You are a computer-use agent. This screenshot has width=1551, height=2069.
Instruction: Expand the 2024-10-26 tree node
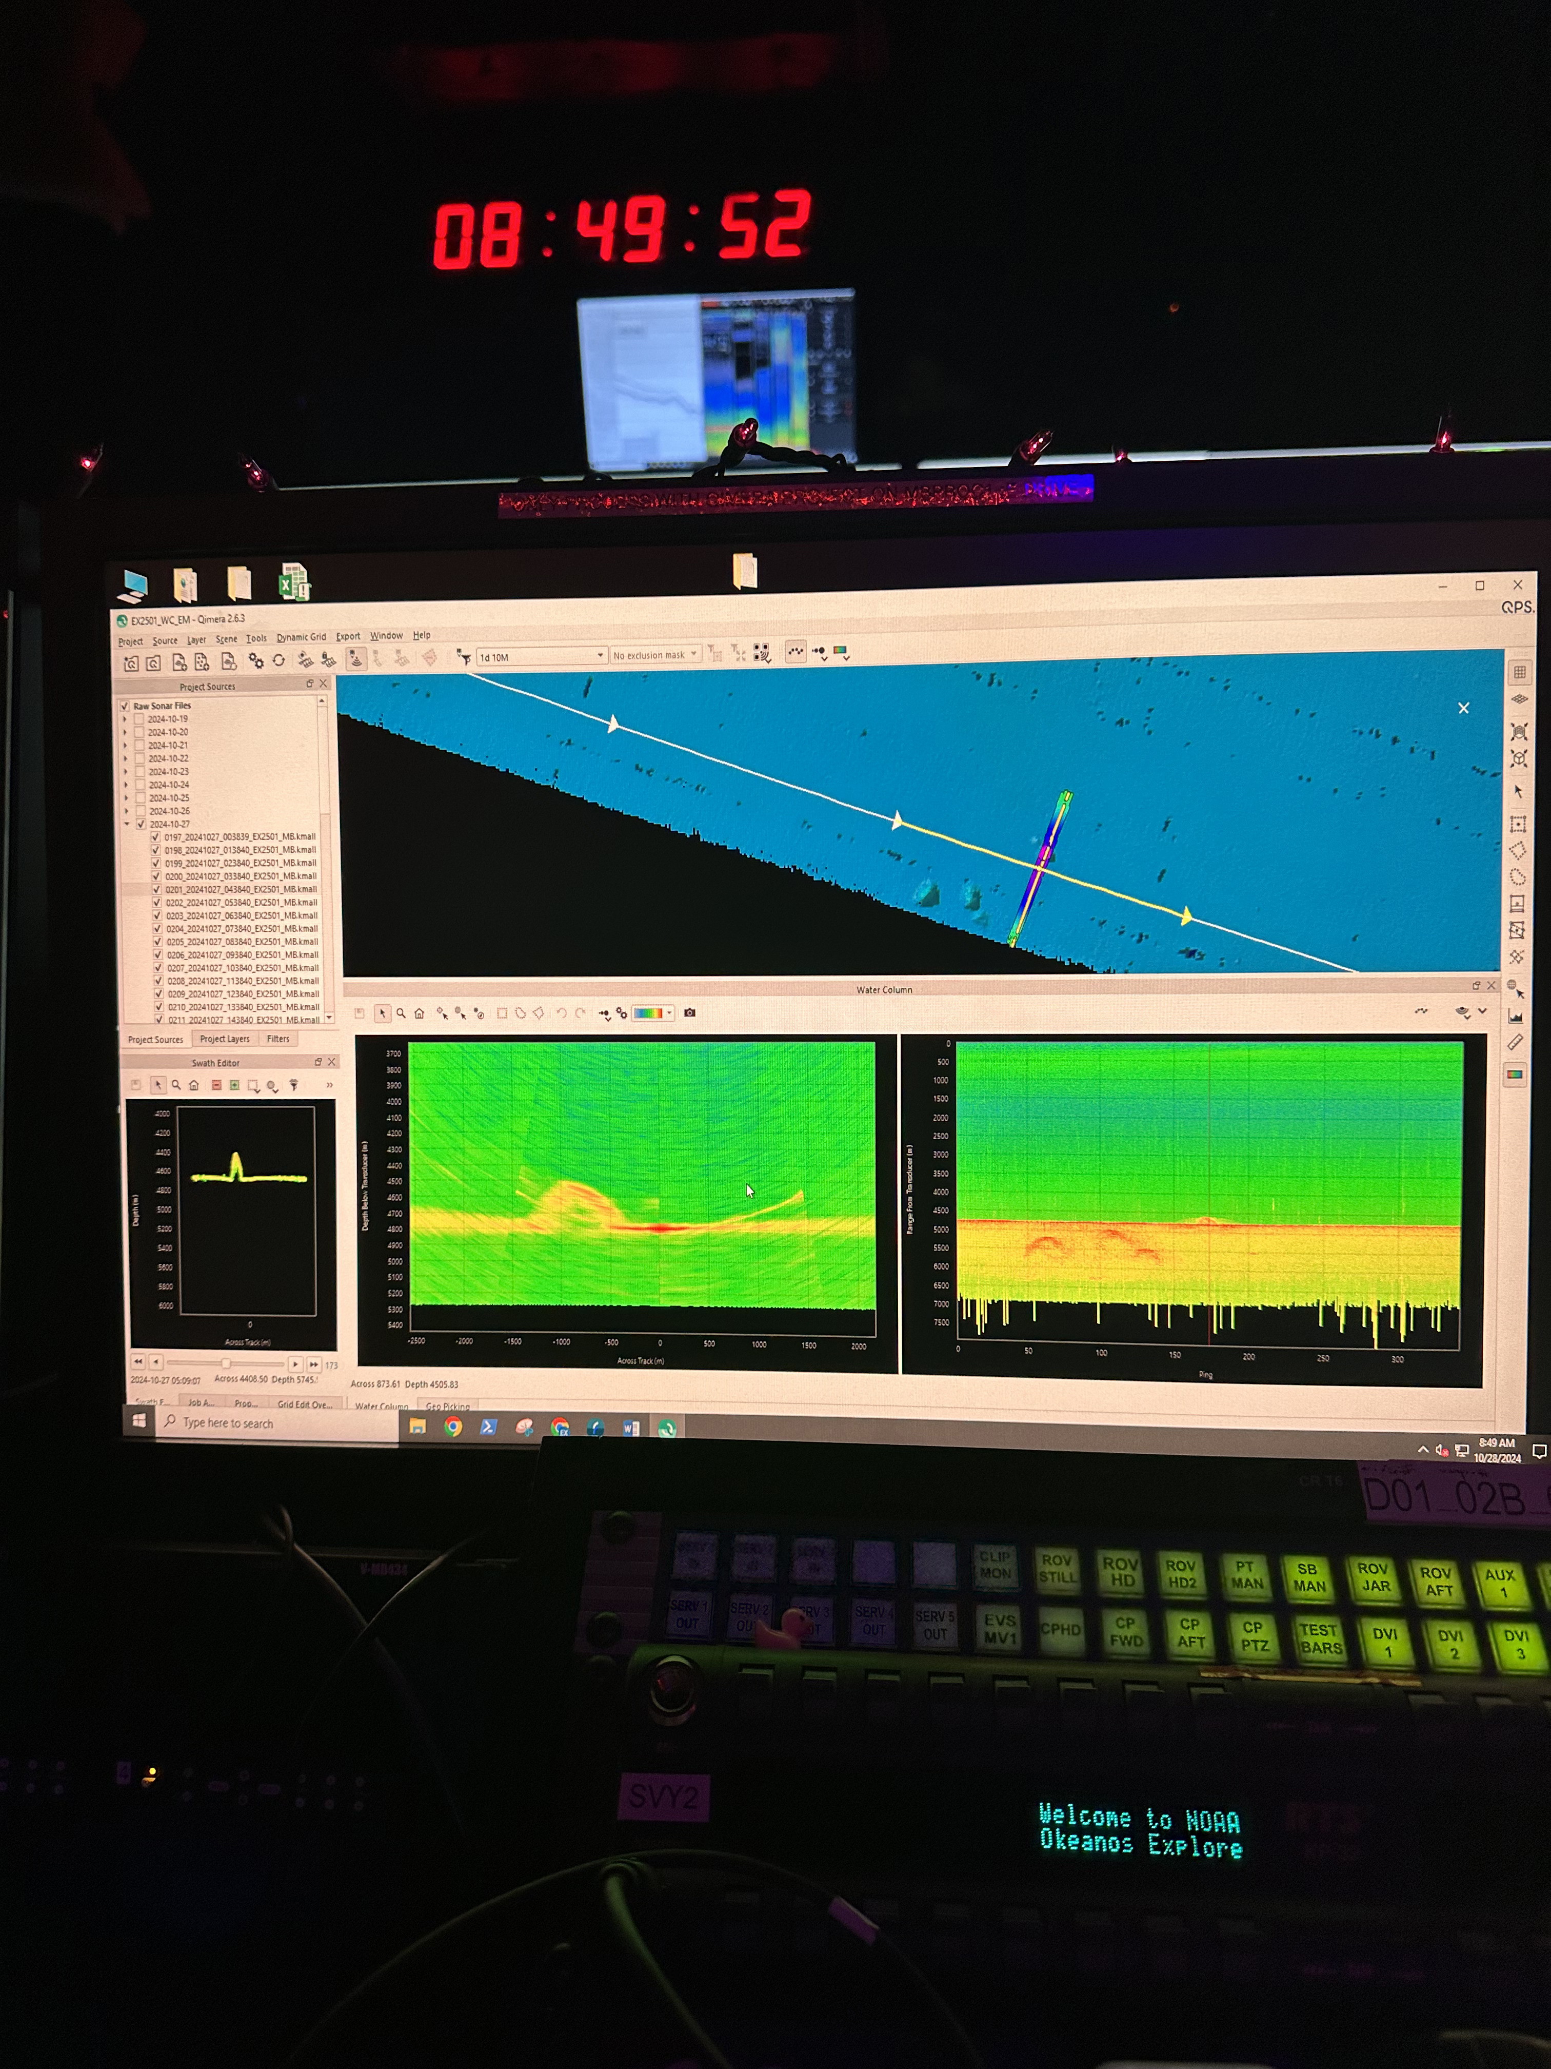tap(127, 811)
